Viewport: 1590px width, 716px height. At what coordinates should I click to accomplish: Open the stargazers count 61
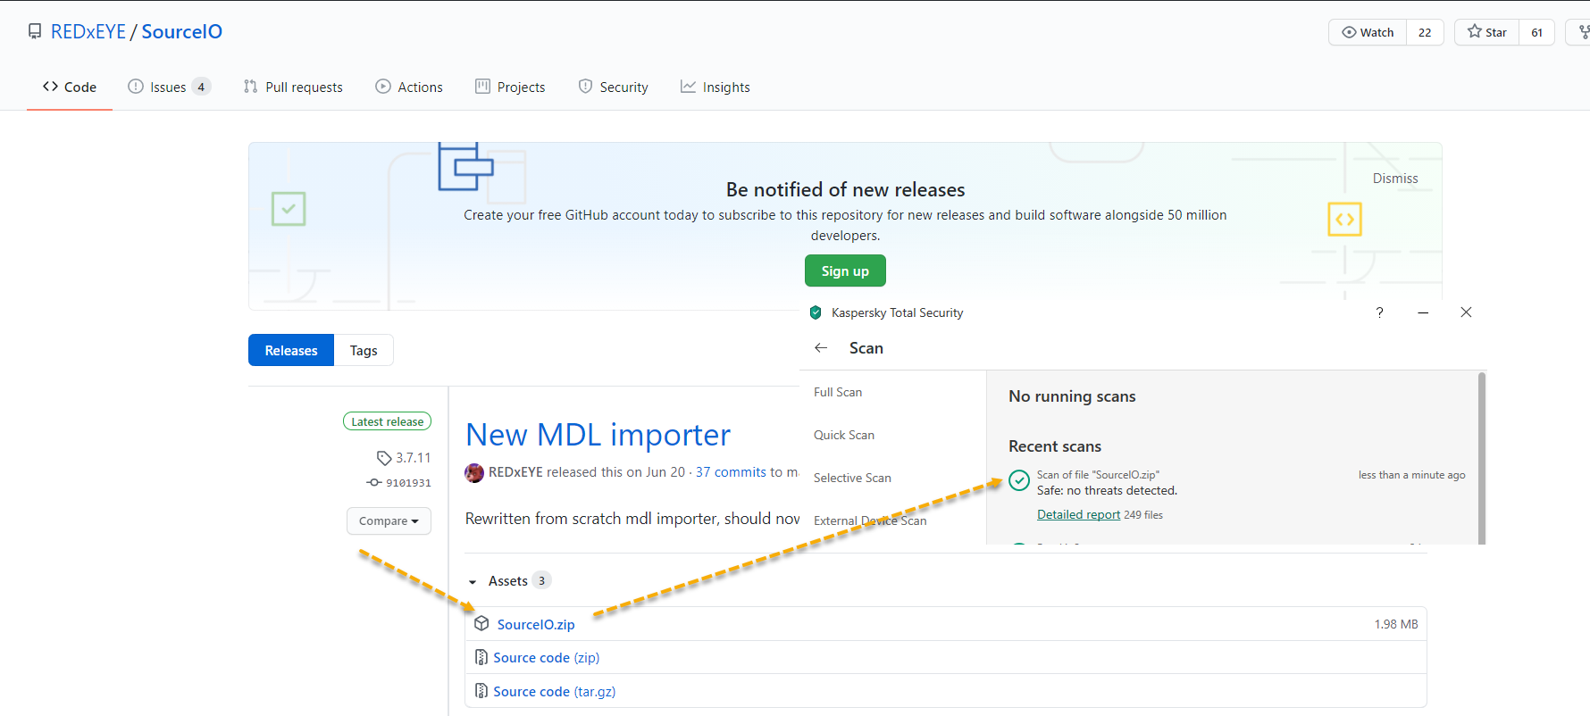click(x=1537, y=32)
